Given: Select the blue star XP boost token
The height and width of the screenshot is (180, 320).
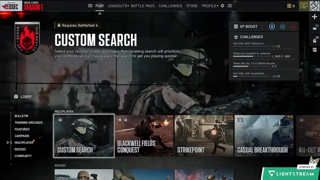Looking at the screenshot, I should coord(272,26).
